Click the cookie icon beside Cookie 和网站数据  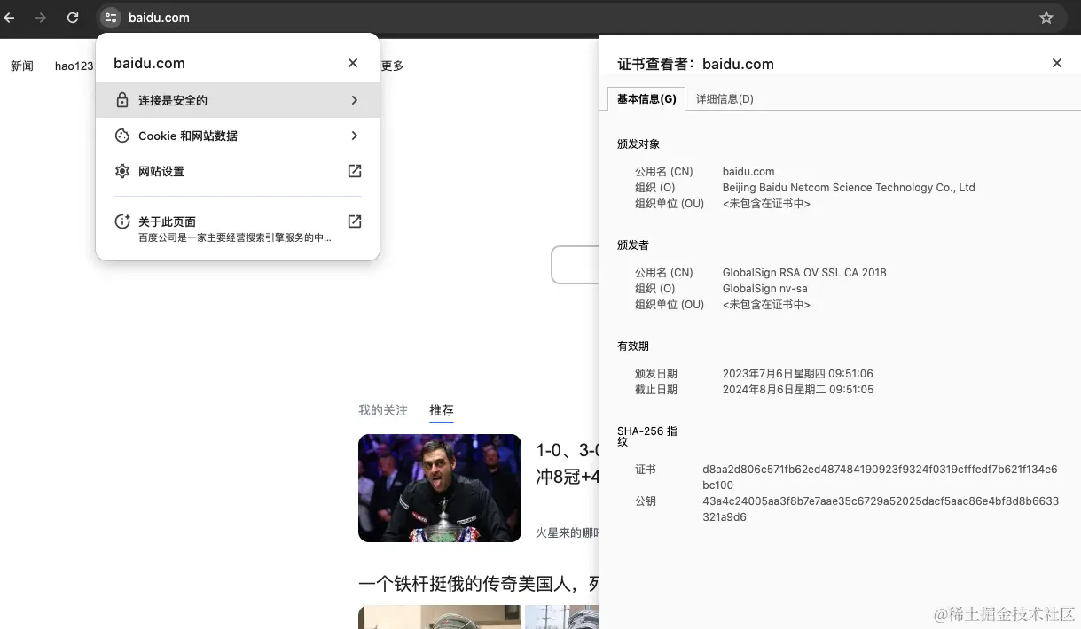122,136
